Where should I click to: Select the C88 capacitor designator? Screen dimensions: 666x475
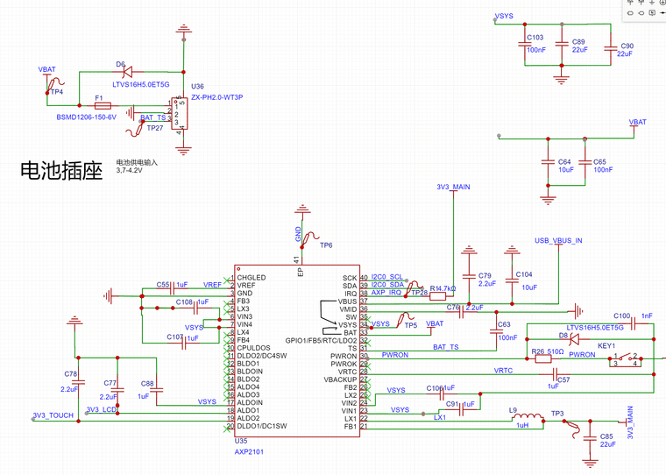147,384
